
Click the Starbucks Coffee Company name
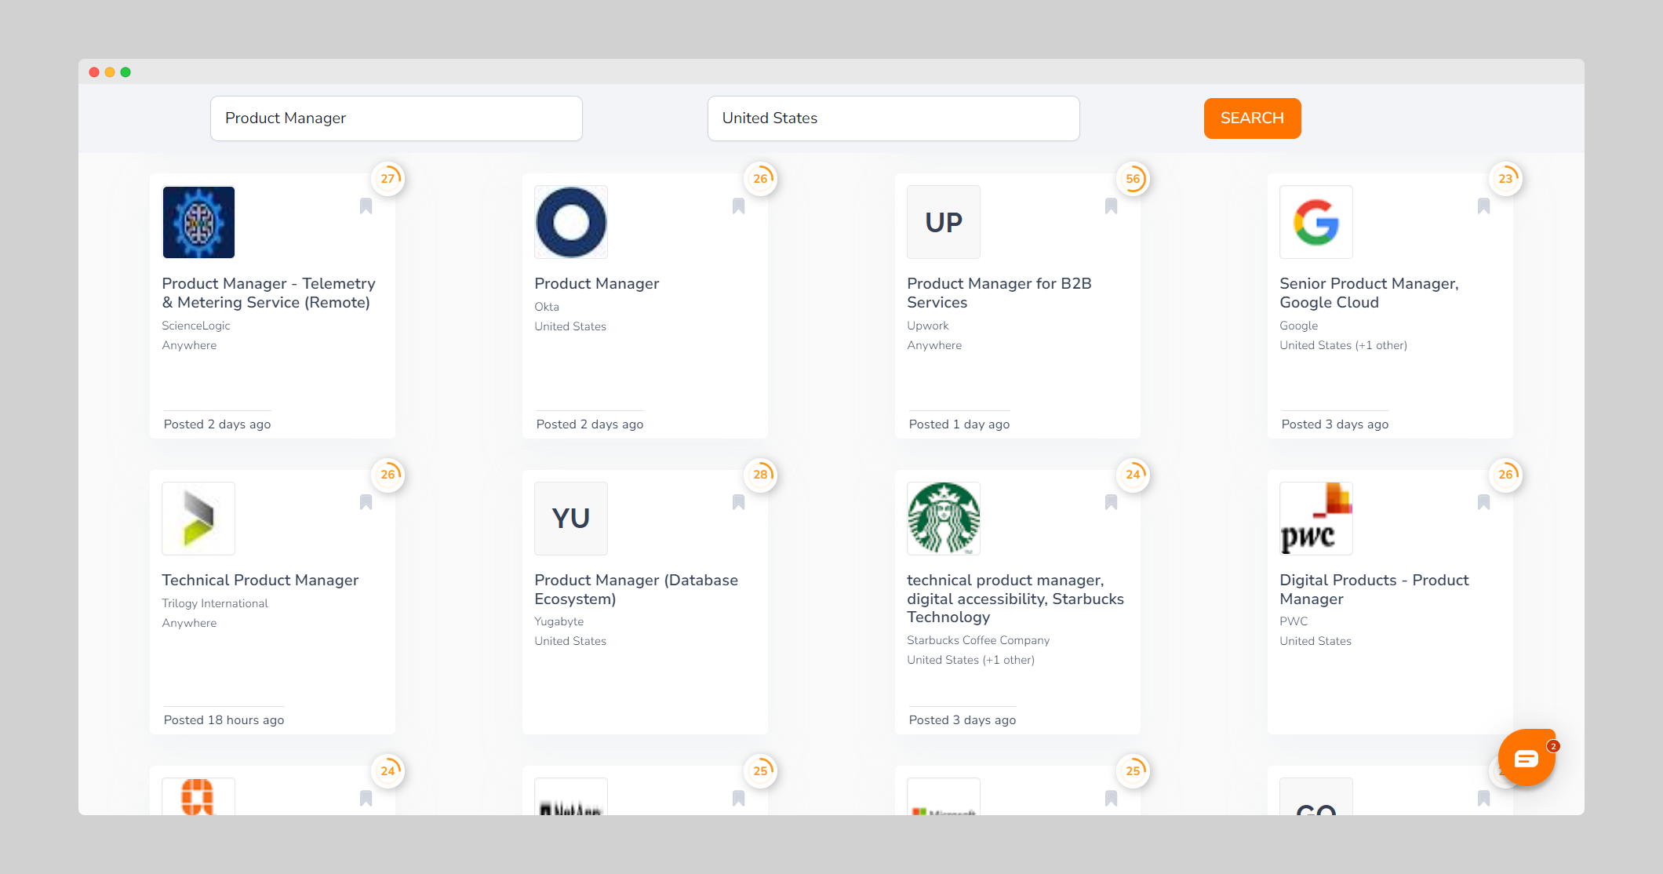978,640
